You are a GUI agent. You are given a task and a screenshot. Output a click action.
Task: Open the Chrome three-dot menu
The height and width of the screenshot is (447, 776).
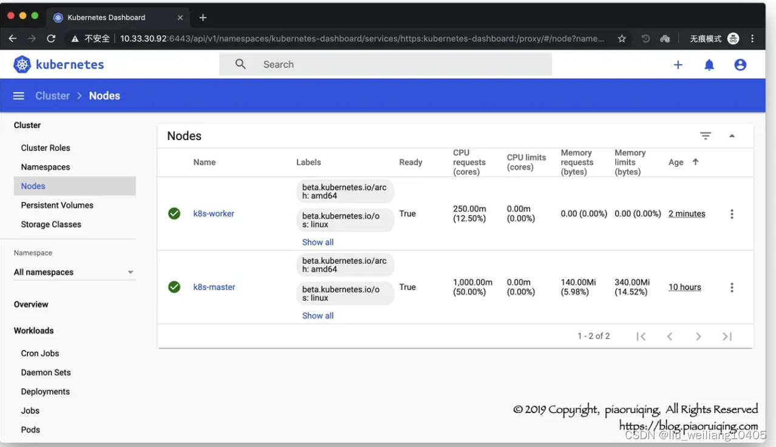(753, 38)
